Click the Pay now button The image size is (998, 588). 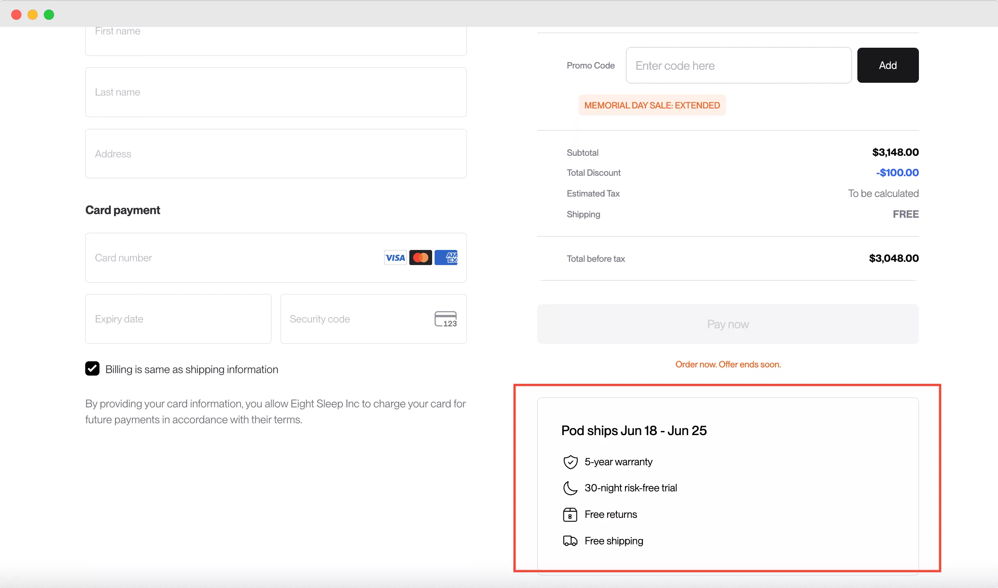point(728,324)
